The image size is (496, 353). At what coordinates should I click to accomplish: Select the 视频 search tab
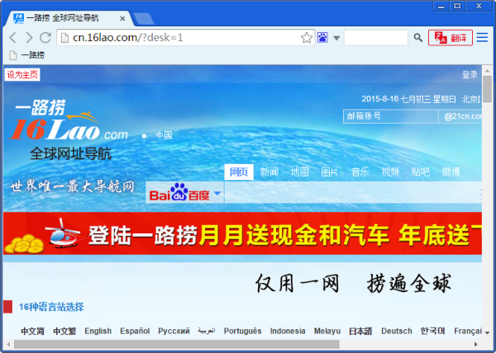pos(390,172)
